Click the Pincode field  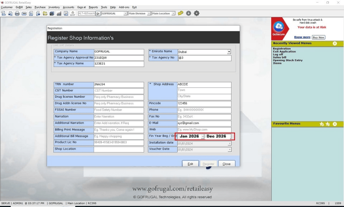coord(204,103)
